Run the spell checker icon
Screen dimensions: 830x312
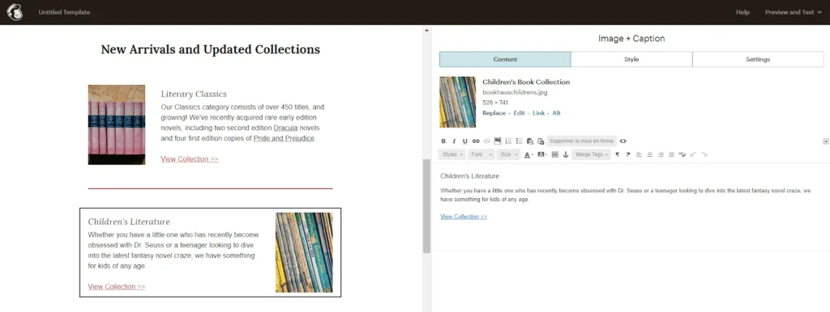(x=682, y=154)
